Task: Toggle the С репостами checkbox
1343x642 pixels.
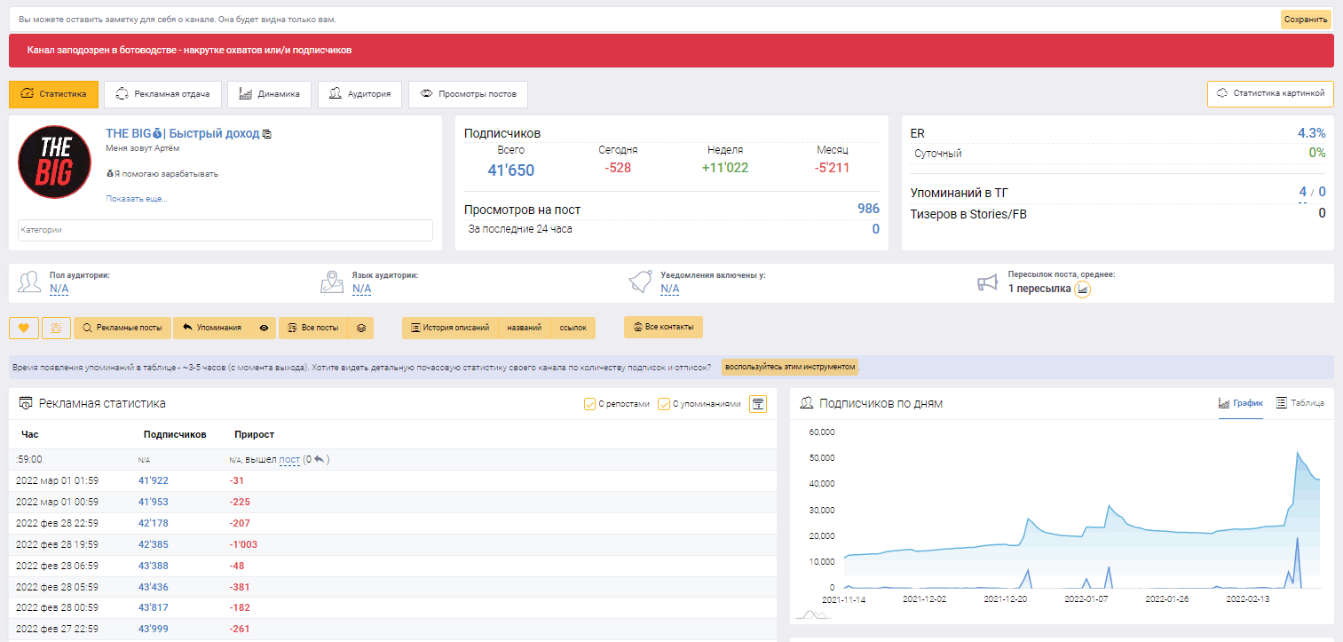Action: click(x=590, y=404)
